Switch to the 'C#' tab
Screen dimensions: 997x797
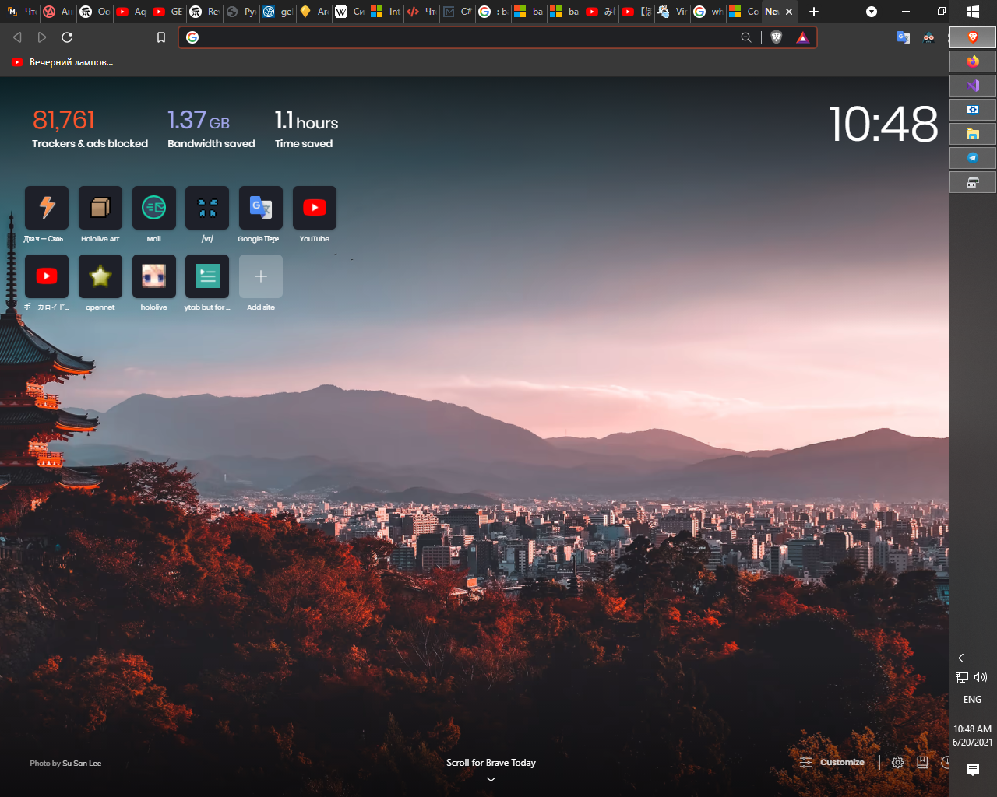coord(457,12)
